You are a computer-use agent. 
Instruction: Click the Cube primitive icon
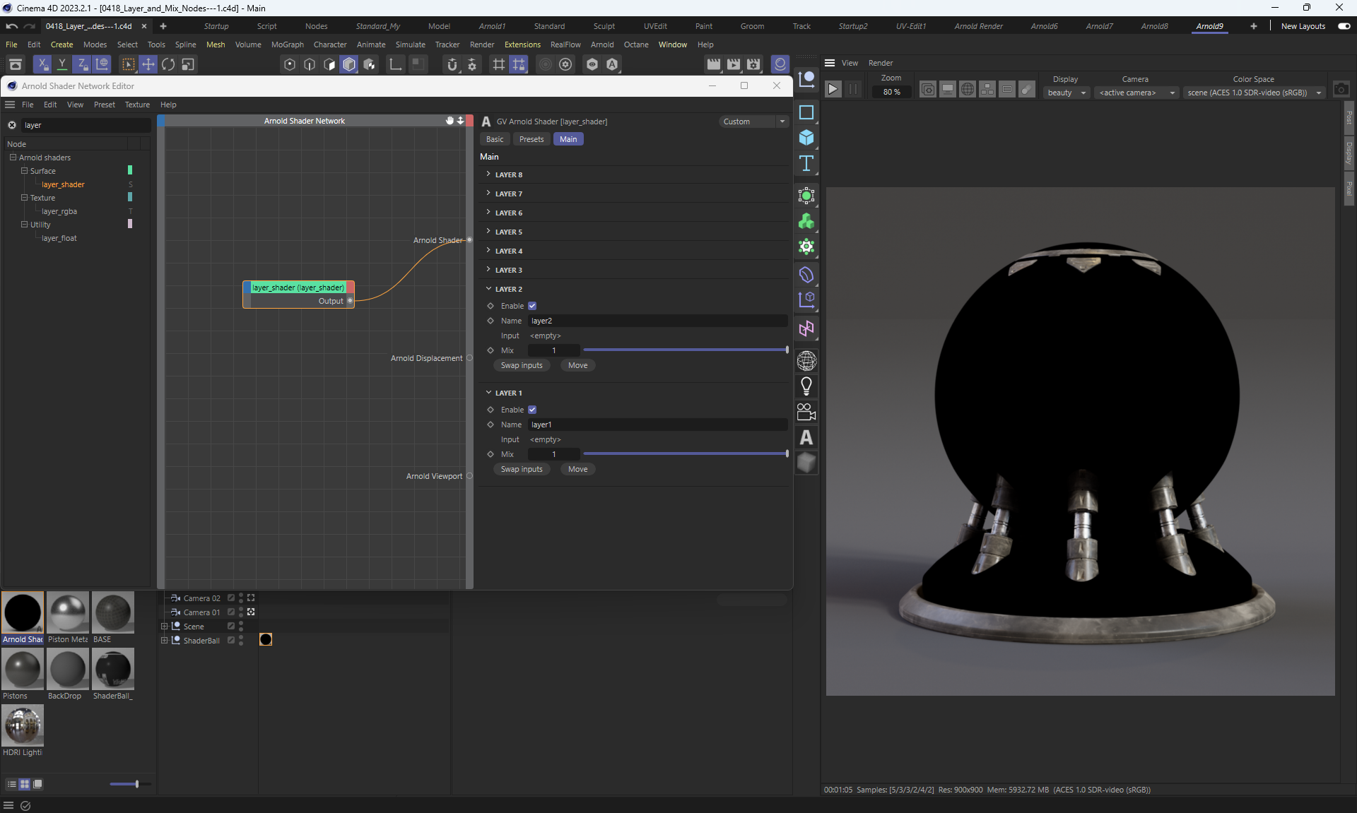coord(806,138)
